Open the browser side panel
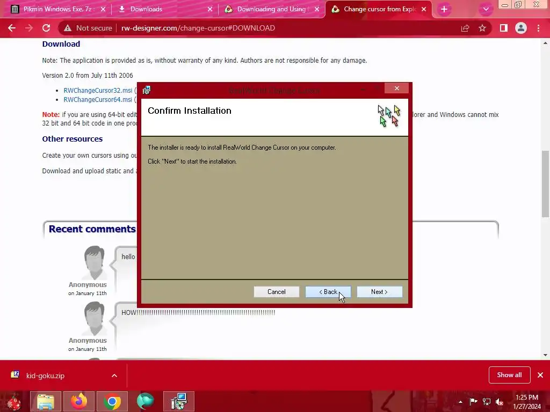Screen dimensions: 550x412 pos(504,28)
